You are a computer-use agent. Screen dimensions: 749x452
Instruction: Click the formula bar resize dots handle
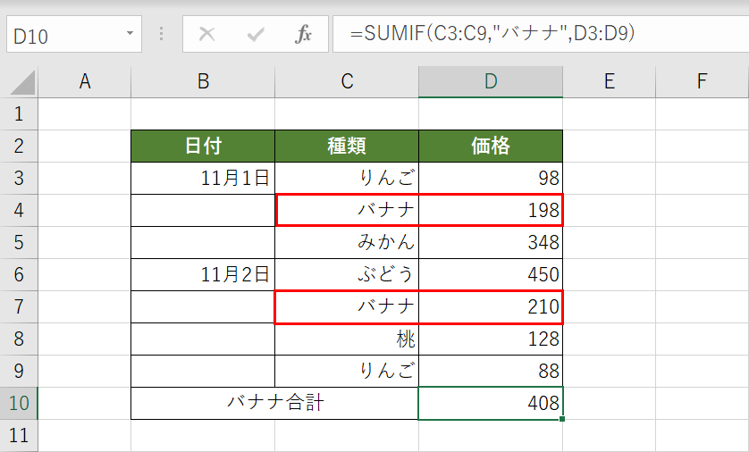tap(162, 35)
